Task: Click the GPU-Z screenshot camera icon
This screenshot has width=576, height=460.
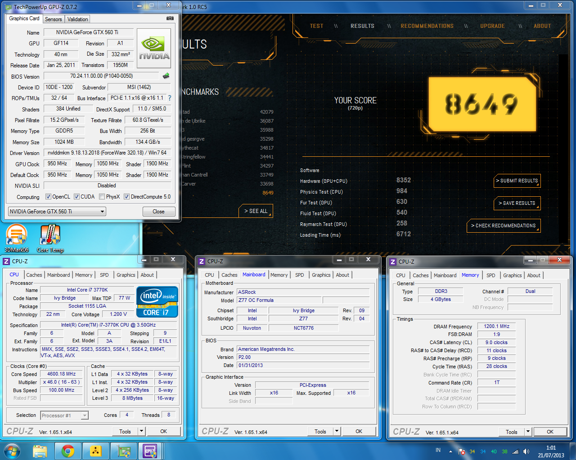Action: (170, 18)
